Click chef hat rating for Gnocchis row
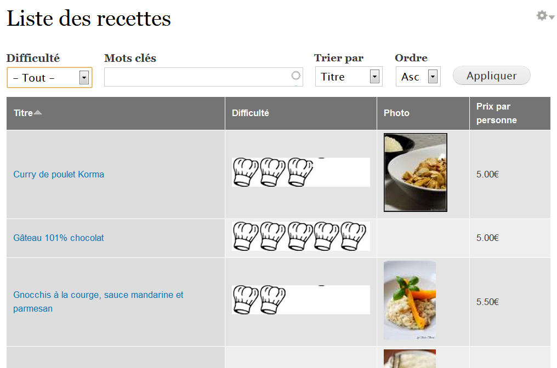Image resolution: width=557 pixels, height=368 pixels. 260,300
